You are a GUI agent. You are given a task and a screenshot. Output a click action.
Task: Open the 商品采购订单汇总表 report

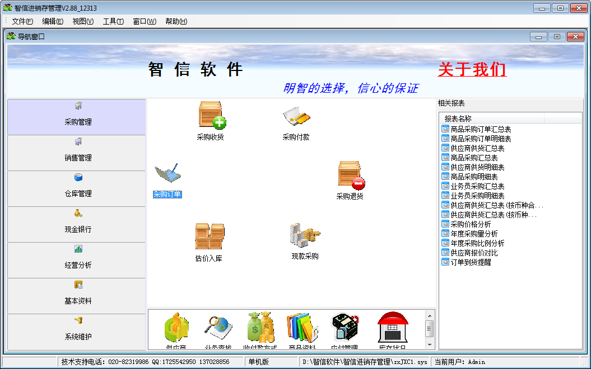[x=480, y=129]
